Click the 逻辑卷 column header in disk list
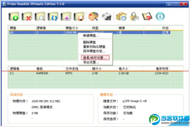190x127 pixels. [41, 28]
